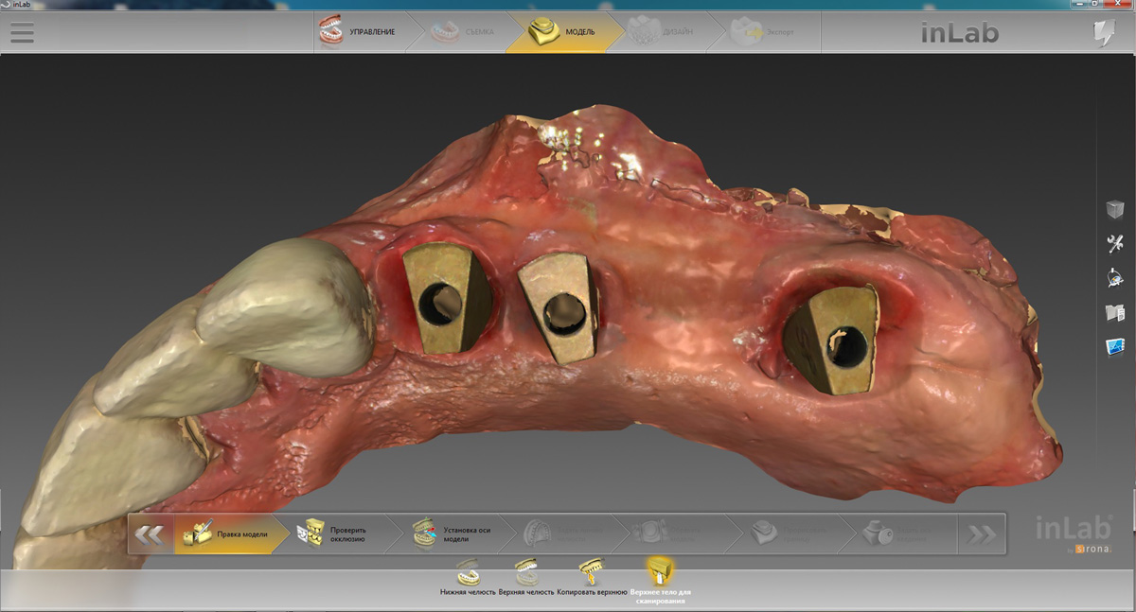
Task: Select the МОДЕЛЬ phase tab
Action: (x=565, y=32)
